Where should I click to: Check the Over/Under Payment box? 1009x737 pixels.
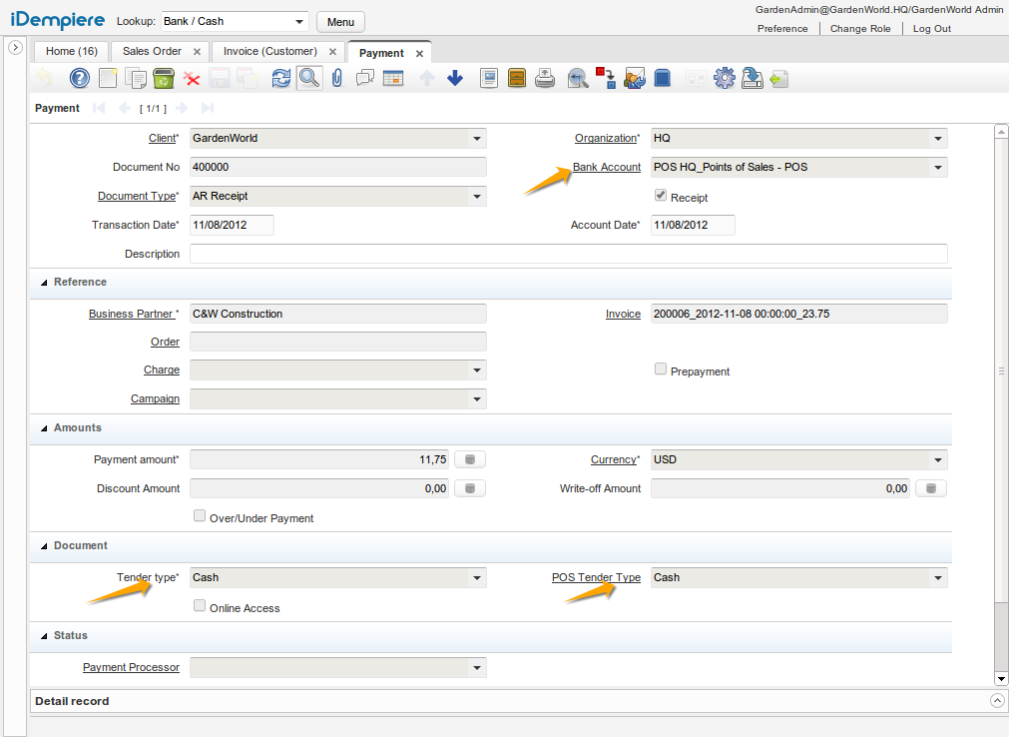(x=200, y=516)
